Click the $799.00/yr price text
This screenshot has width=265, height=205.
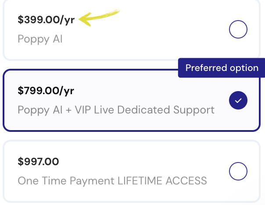point(46,91)
